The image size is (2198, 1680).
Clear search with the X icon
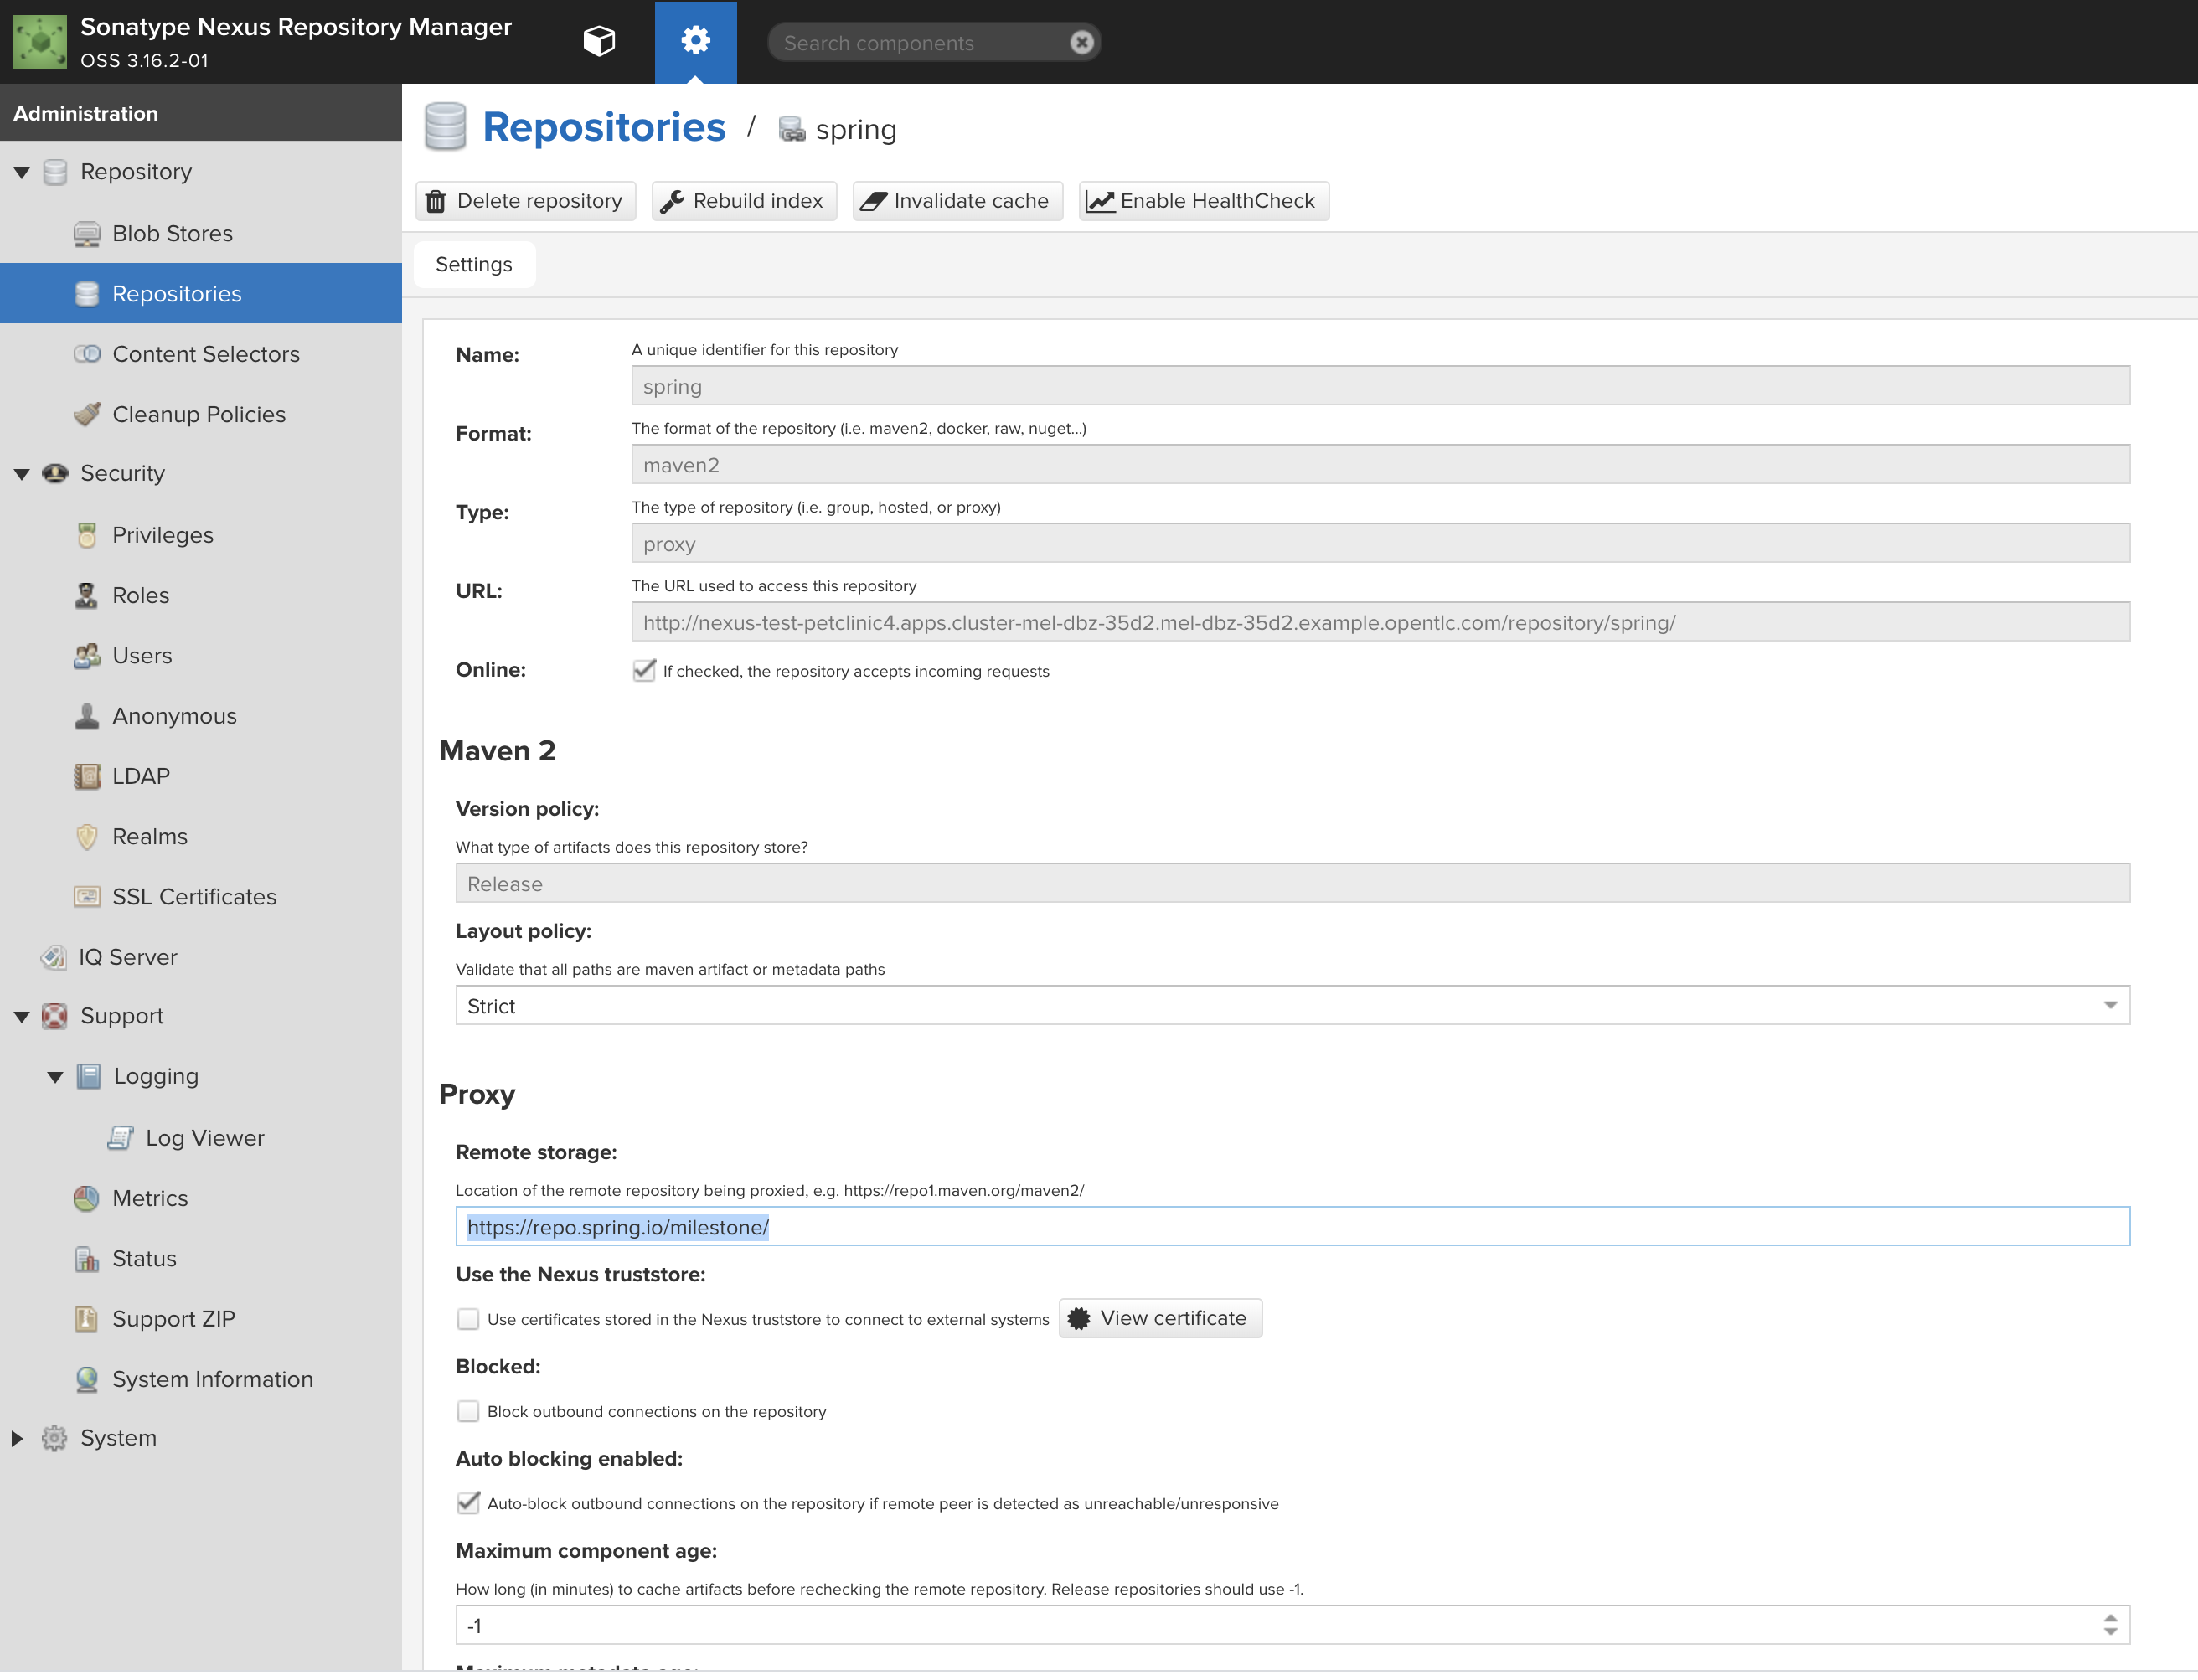click(1081, 42)
